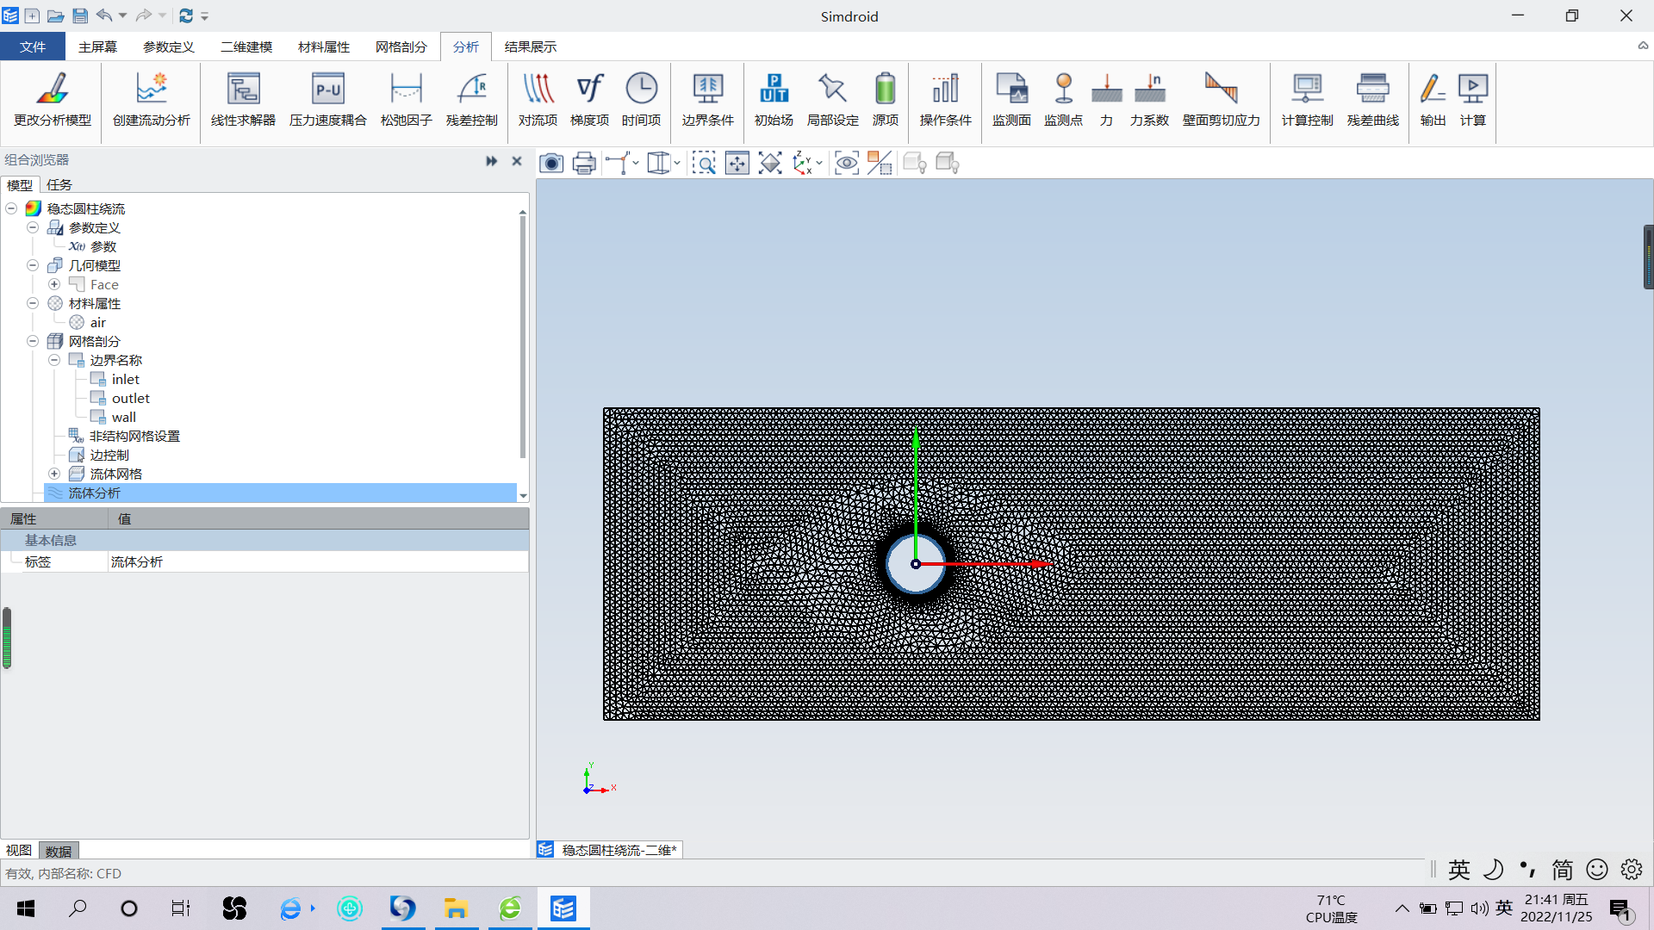Show the 残差曲线 plot

coord(1372,100)
